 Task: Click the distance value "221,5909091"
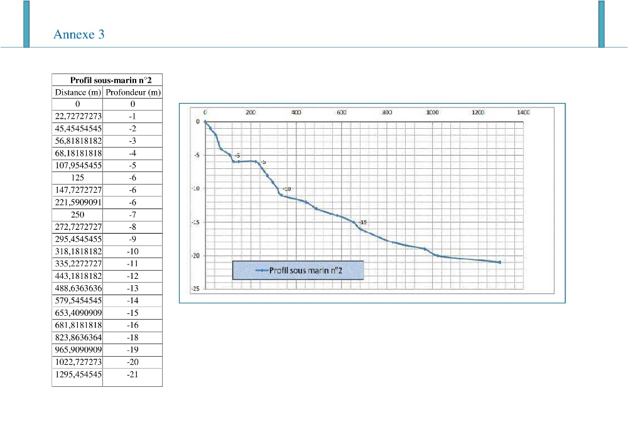[78, 203]
